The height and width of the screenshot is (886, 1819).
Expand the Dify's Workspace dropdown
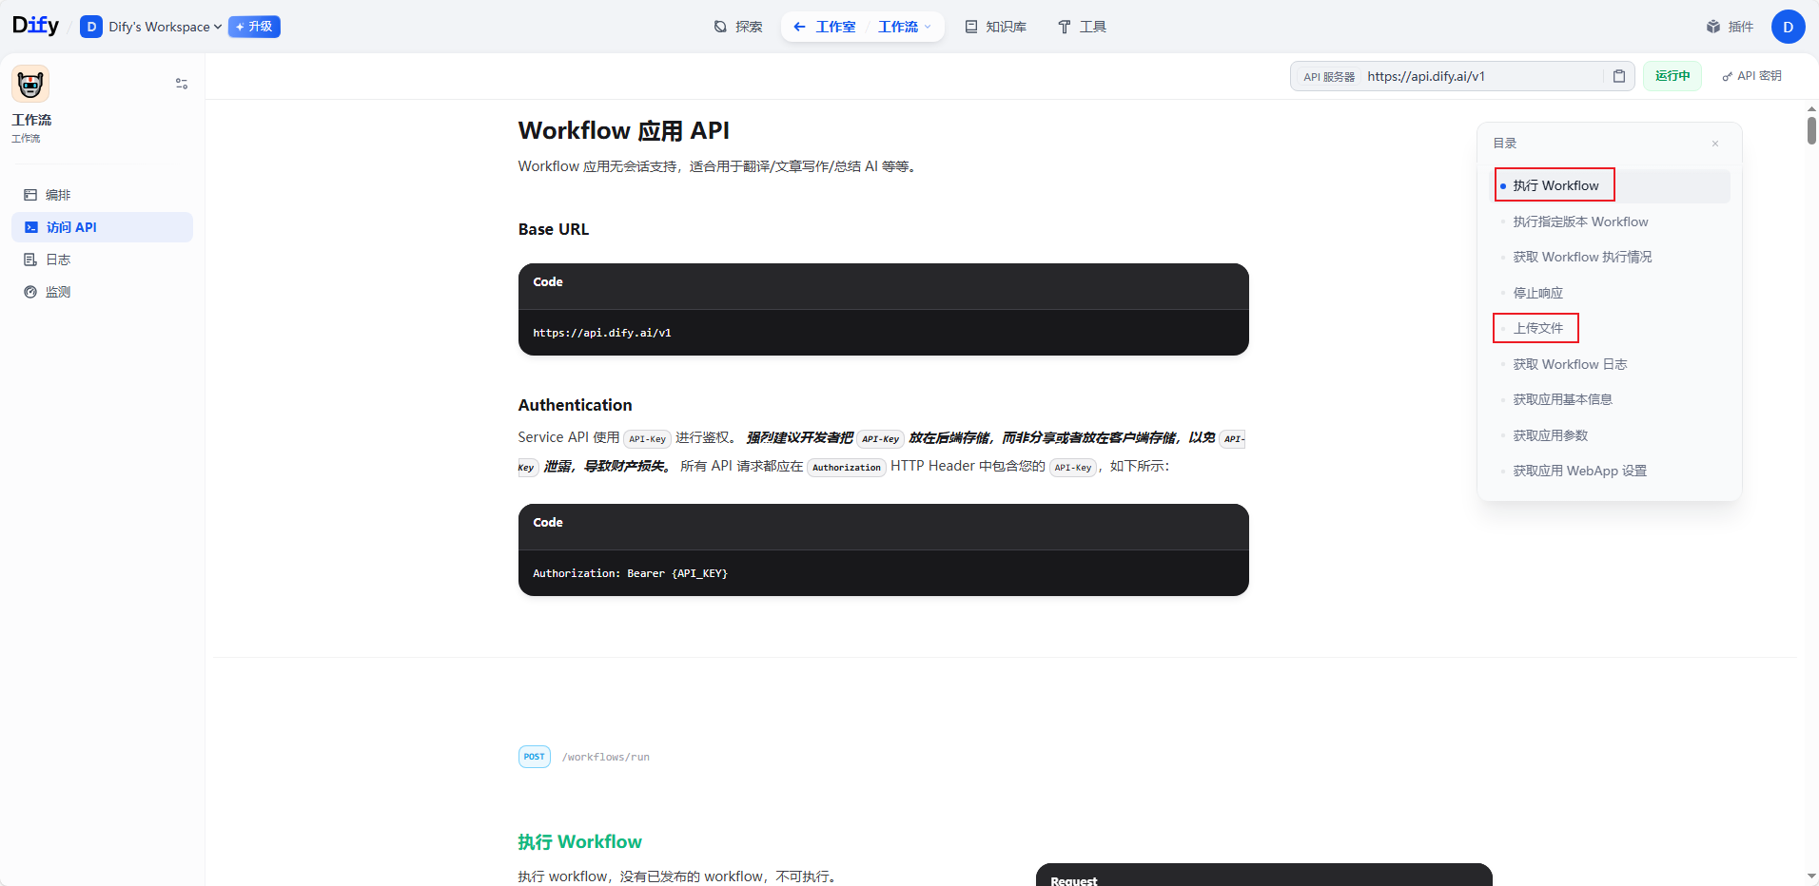click(x=219, y=27)
